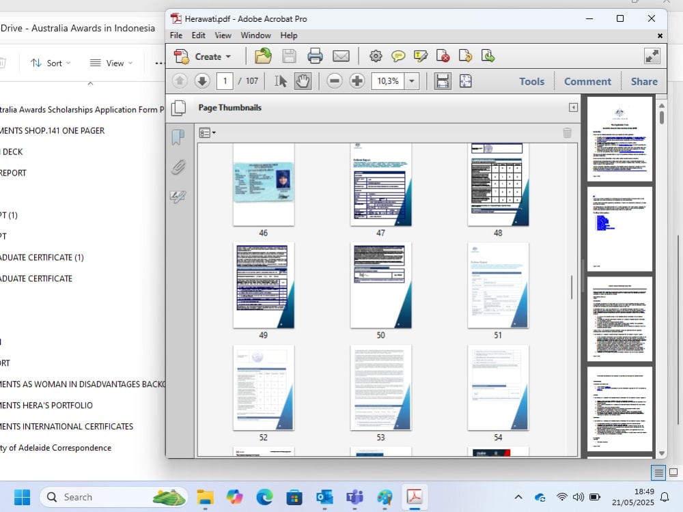Zoom in with the plus button
The image size is (683, 512).
pos(357,81)
